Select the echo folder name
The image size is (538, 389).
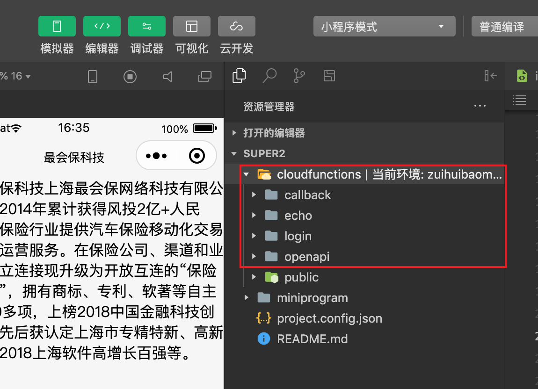coord(298,216)
